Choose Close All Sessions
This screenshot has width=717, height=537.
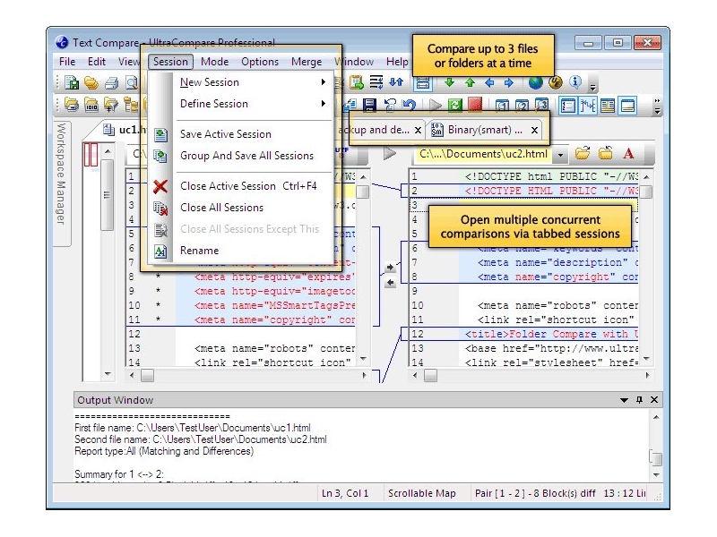point(242,208)
